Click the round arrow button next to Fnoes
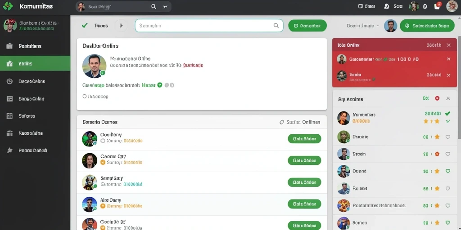The height and width of the screenshot is (230, 461). click(x=121, y=26)
